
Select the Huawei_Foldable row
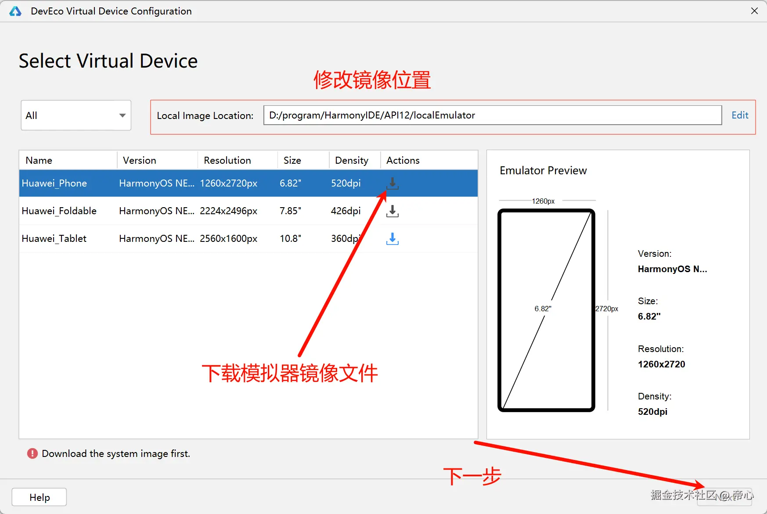pyautogui.click(x=248, y=211)
